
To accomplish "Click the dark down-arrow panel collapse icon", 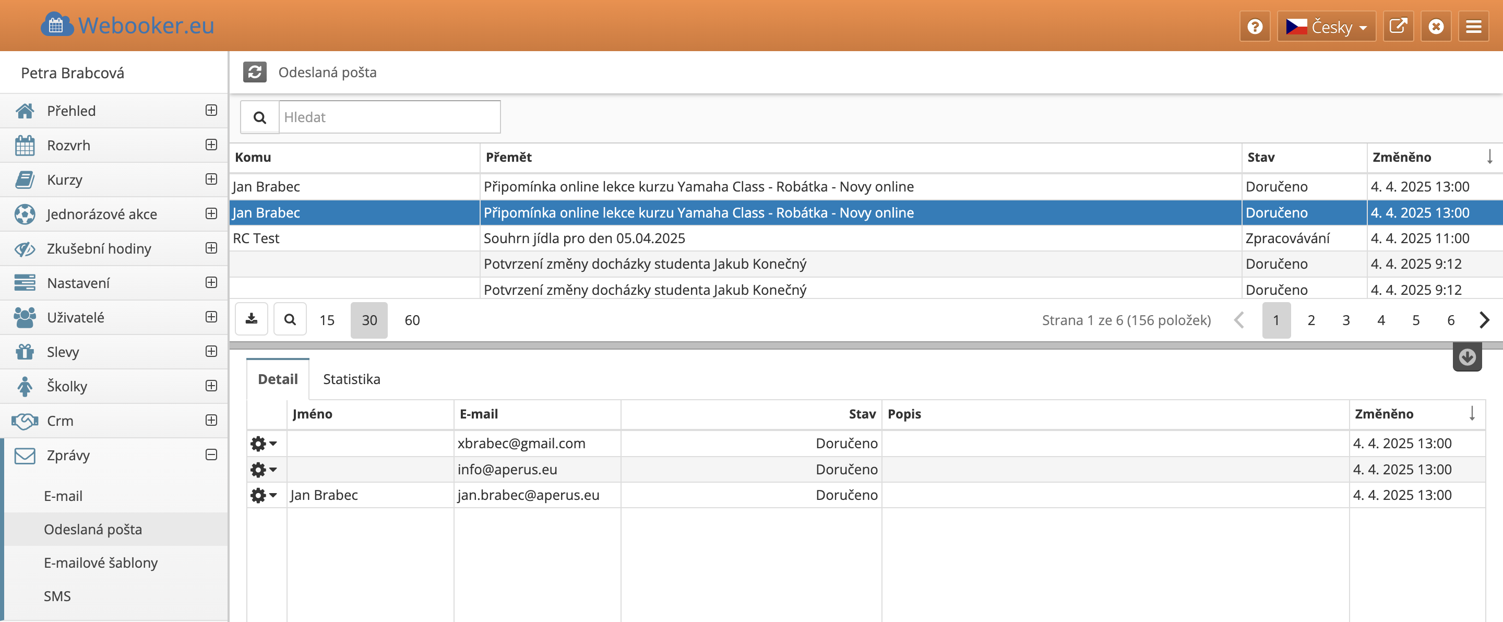I will coord(1467,356).
